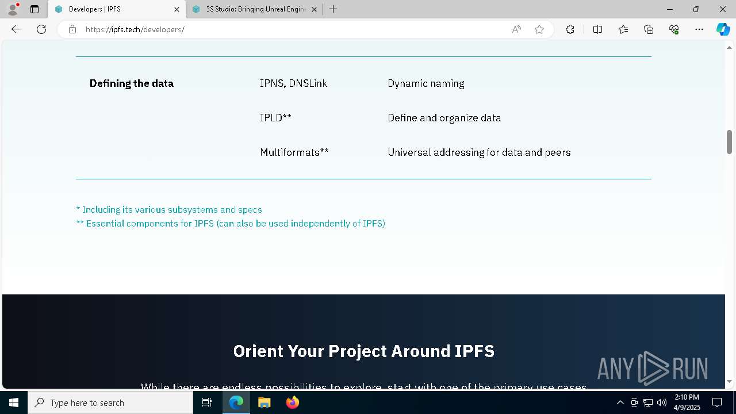The image size is (736, 414).
Task: Open network status tray icon
Action: click(x=648, y=402)
